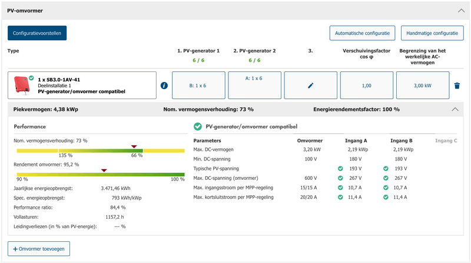Edit the cos φ value 1,00
471x263 pixels.
367,86
